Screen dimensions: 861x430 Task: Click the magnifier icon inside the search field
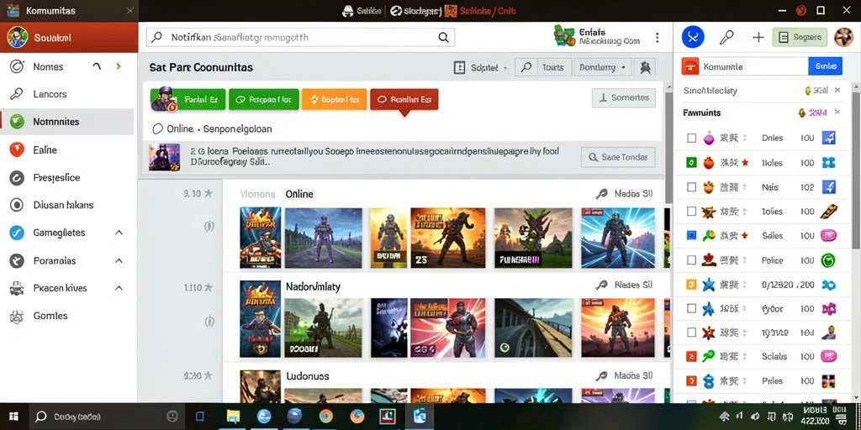(442, 37)
